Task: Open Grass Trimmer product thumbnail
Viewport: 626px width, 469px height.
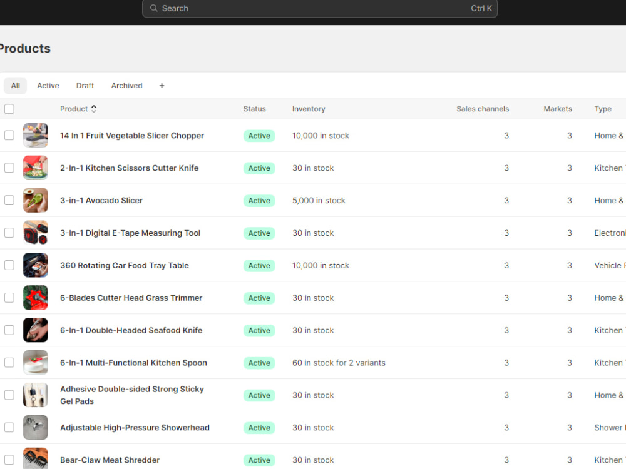Action: point(36,298)
